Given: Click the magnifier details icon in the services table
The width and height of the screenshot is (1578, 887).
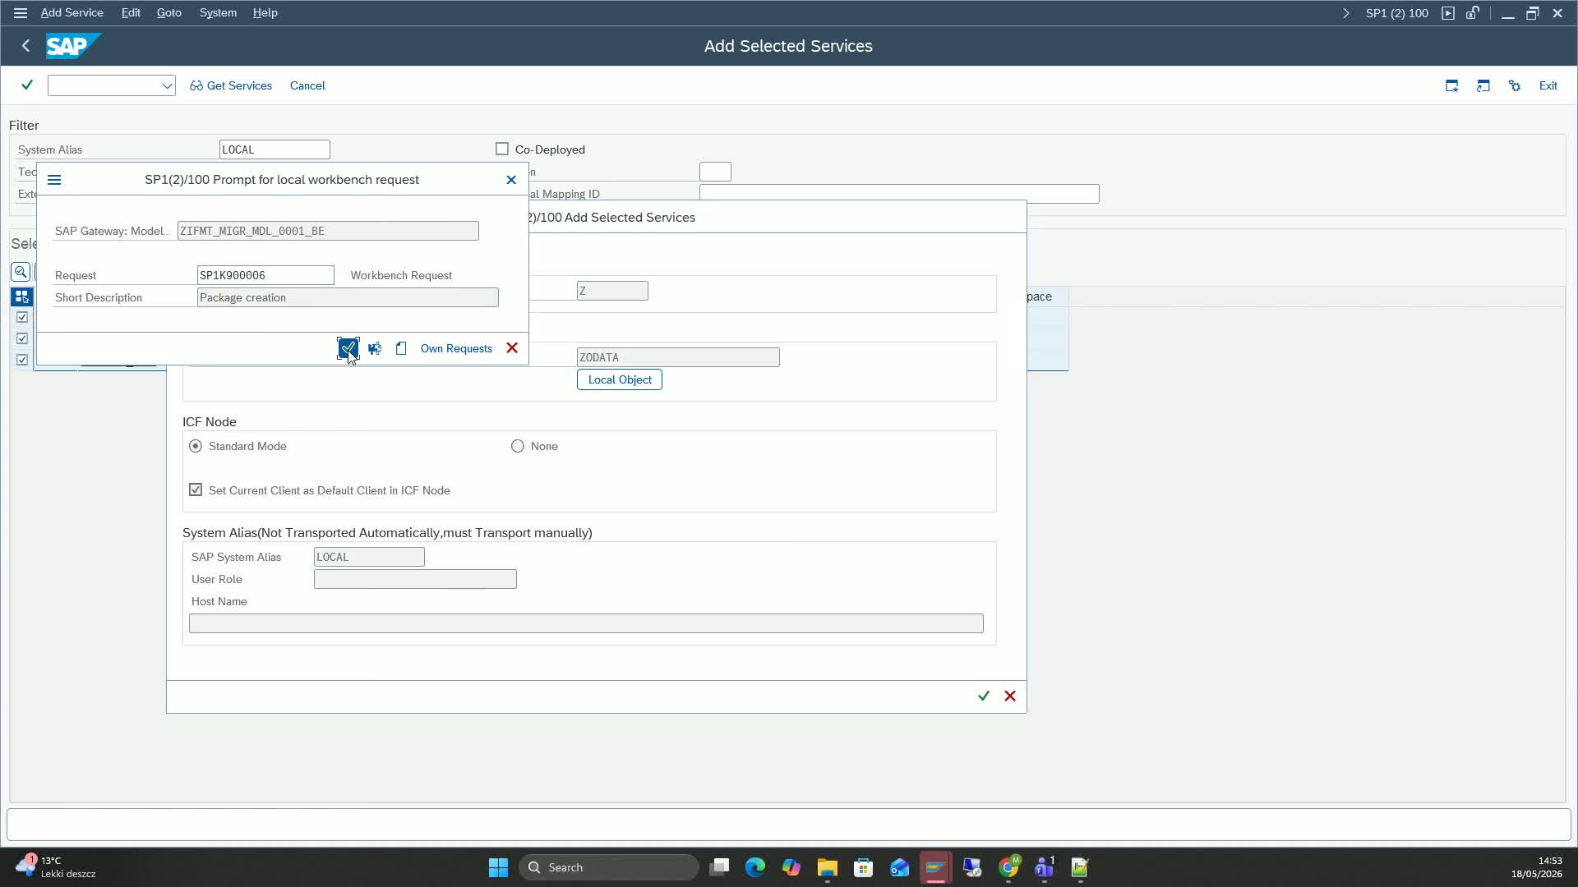Looking at the screenshot, I should click(21, 272).
